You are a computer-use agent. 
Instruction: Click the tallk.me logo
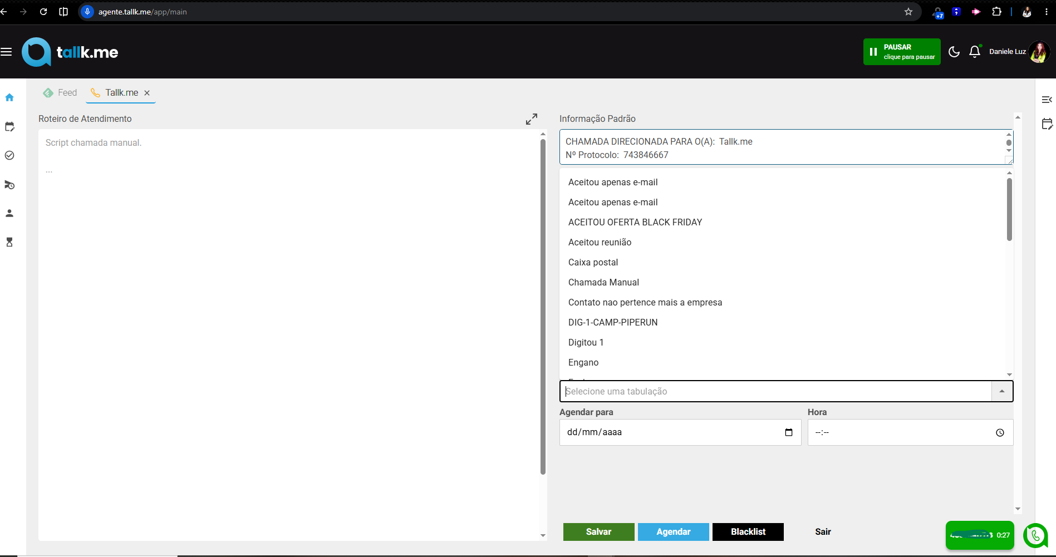click(70, 52)
